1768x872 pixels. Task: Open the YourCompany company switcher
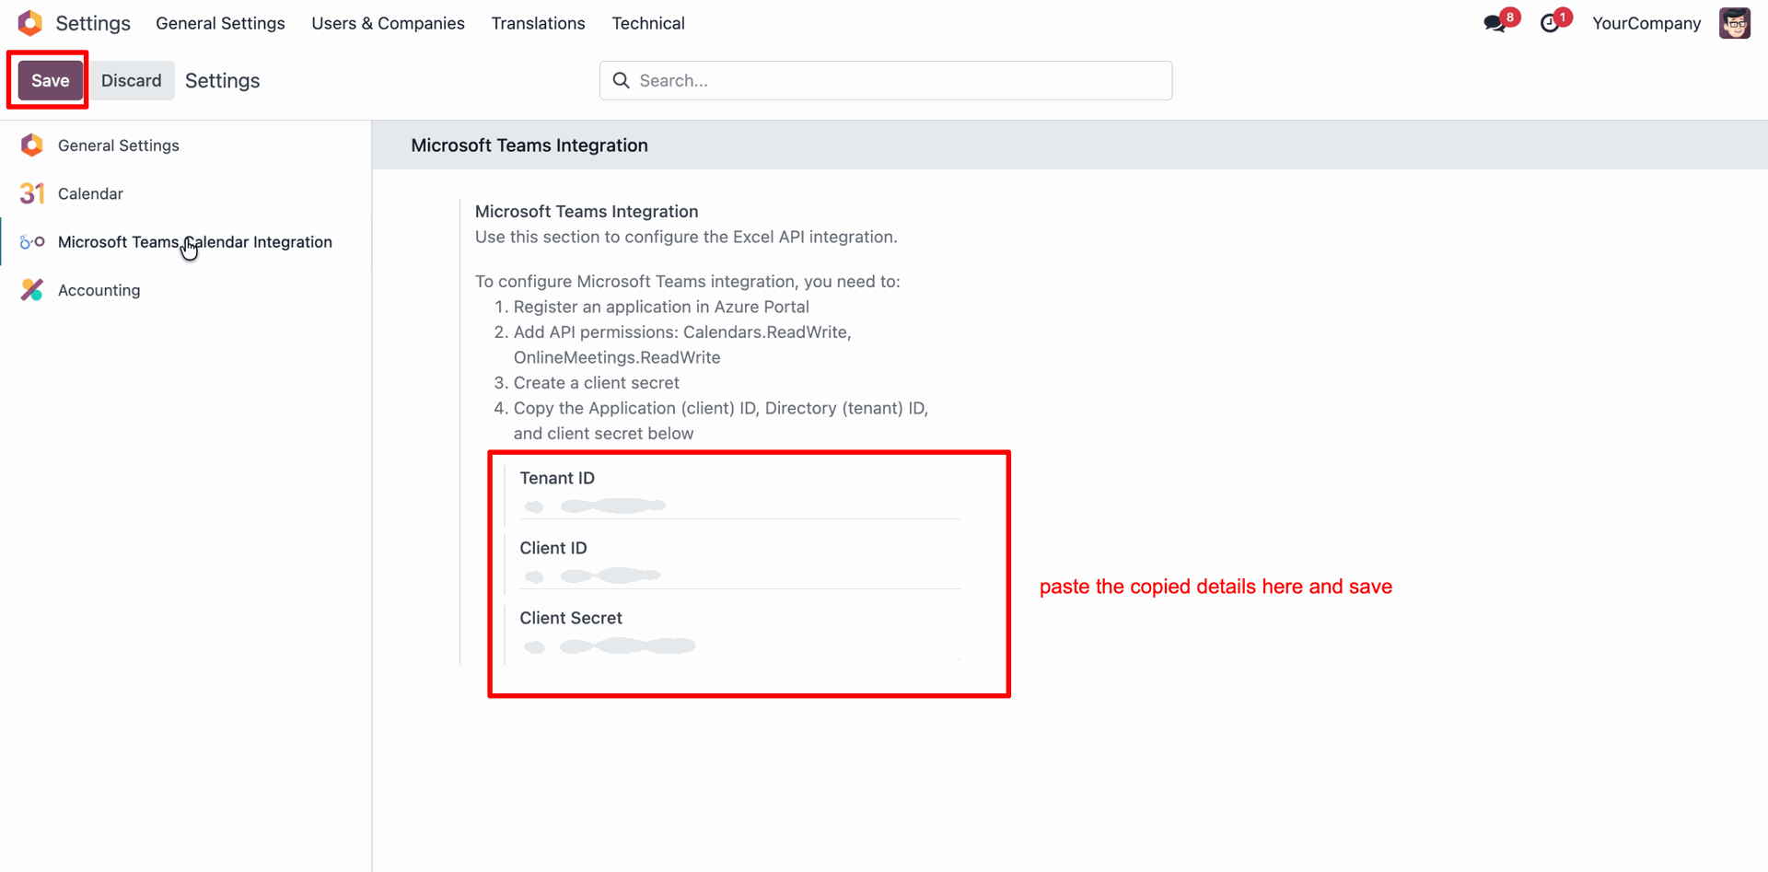pyautogui.click(x=1646, y=23)
